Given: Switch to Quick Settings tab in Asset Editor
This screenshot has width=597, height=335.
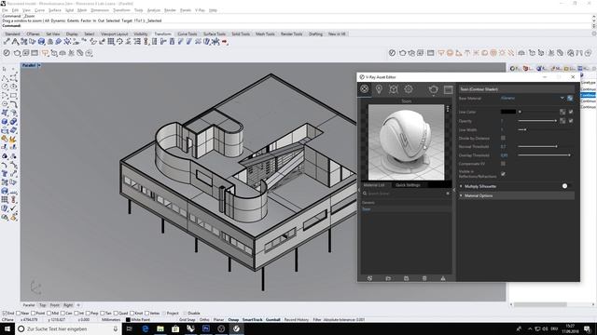Looking at the screenshot, I should 408,185.
